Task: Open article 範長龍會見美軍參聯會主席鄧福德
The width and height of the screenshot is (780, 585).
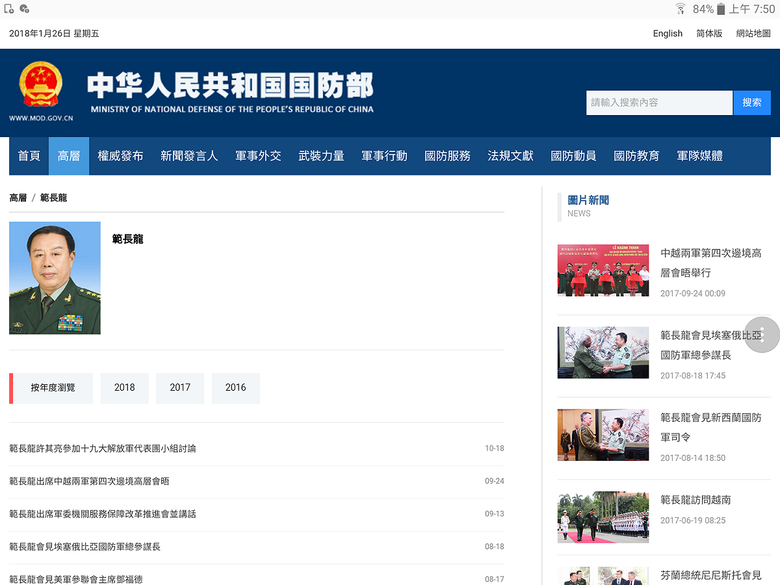Action: 76,579
